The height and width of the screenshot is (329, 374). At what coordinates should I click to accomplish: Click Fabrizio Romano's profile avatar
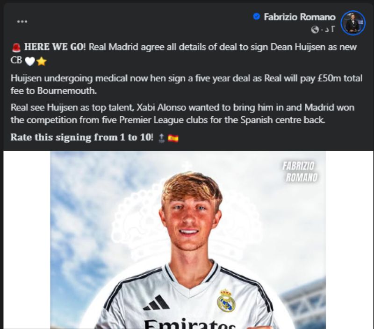pos(353,23)
